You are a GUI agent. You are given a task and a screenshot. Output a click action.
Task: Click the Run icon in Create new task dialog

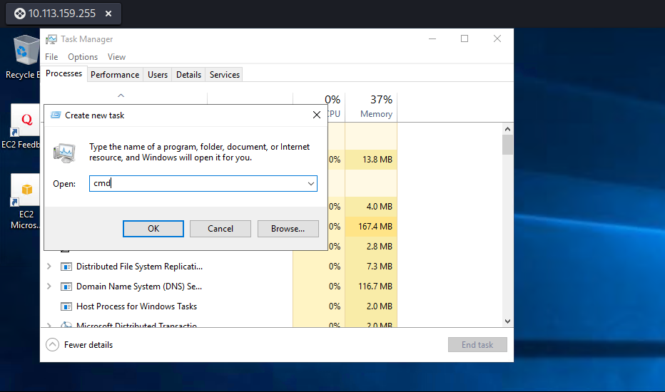pos(64,153)
